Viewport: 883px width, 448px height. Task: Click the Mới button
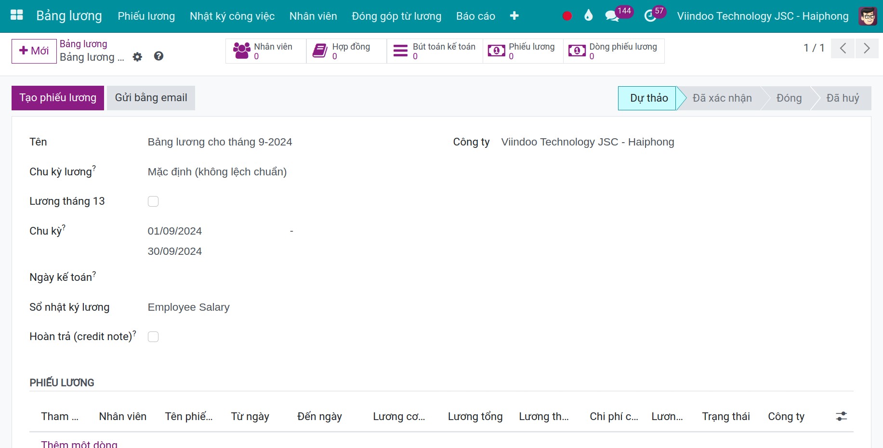[34, 51]
